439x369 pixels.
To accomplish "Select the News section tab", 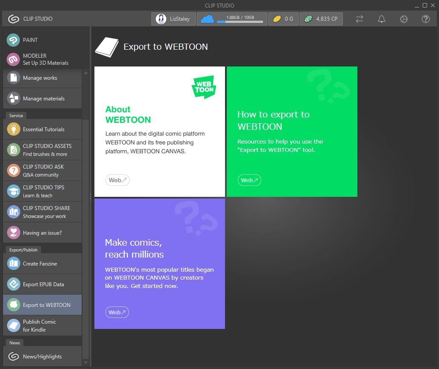I will (15, 343).
